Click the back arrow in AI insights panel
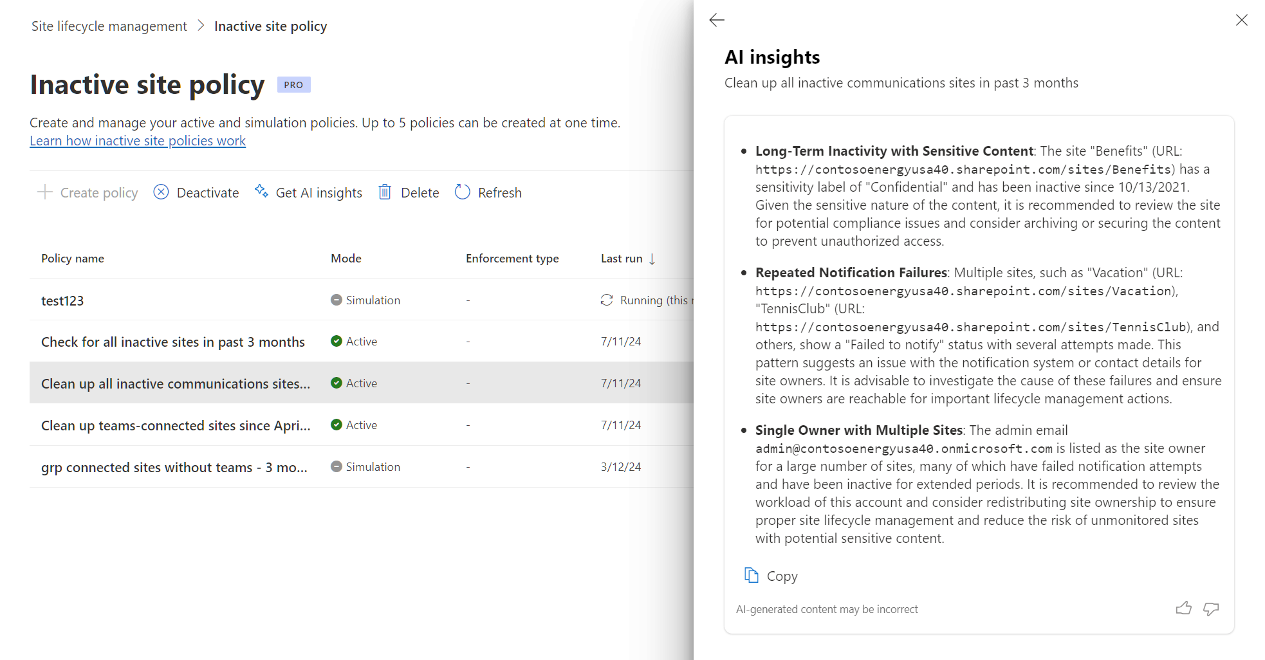 (717, 20)
